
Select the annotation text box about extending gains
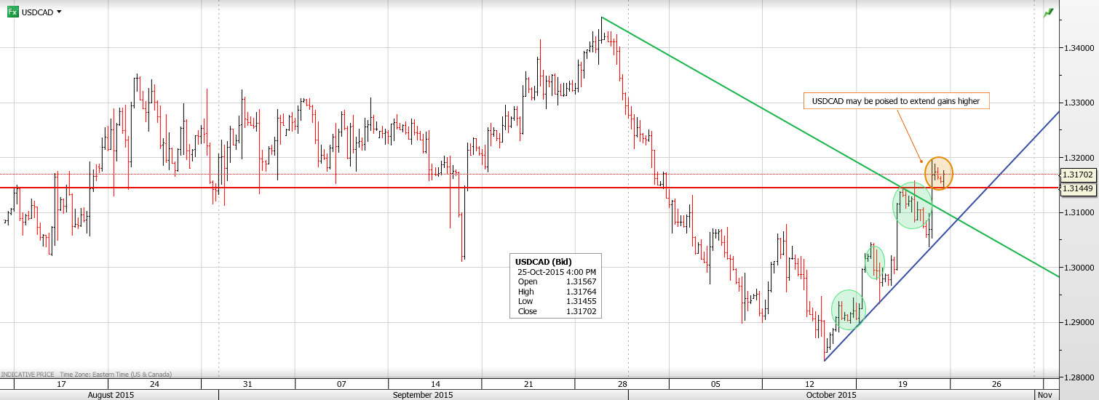coord(896,101)
